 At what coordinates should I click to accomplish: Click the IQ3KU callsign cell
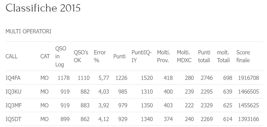(x=14, y=92)
